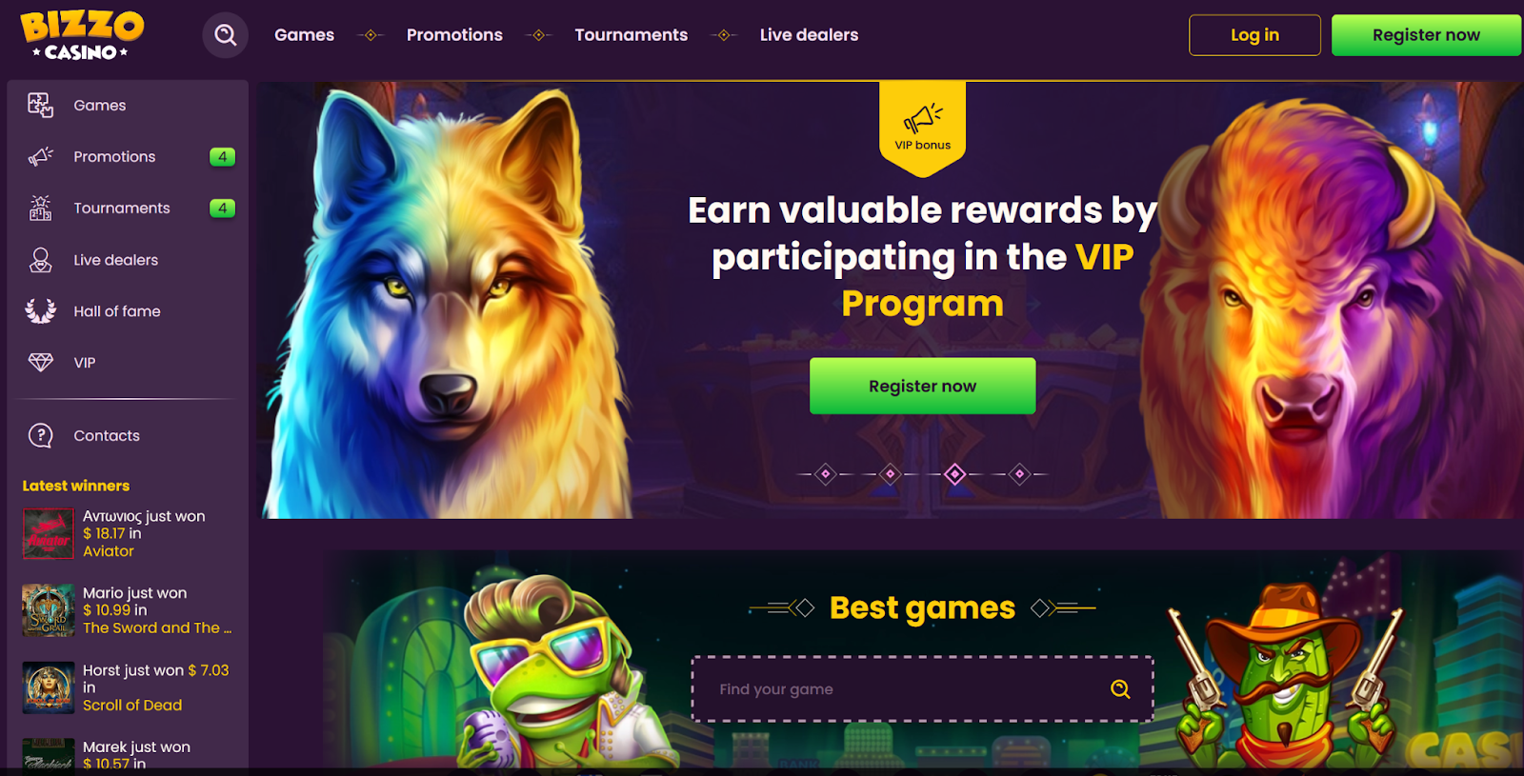Open the Scroll of Dead link
The width and height of the screenshot is (1524, 776).
click(132, 706)
